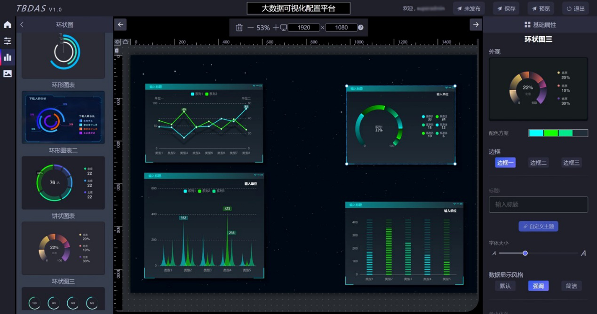Click the 字体大小 font size slider handle

(x=525, y=253)
